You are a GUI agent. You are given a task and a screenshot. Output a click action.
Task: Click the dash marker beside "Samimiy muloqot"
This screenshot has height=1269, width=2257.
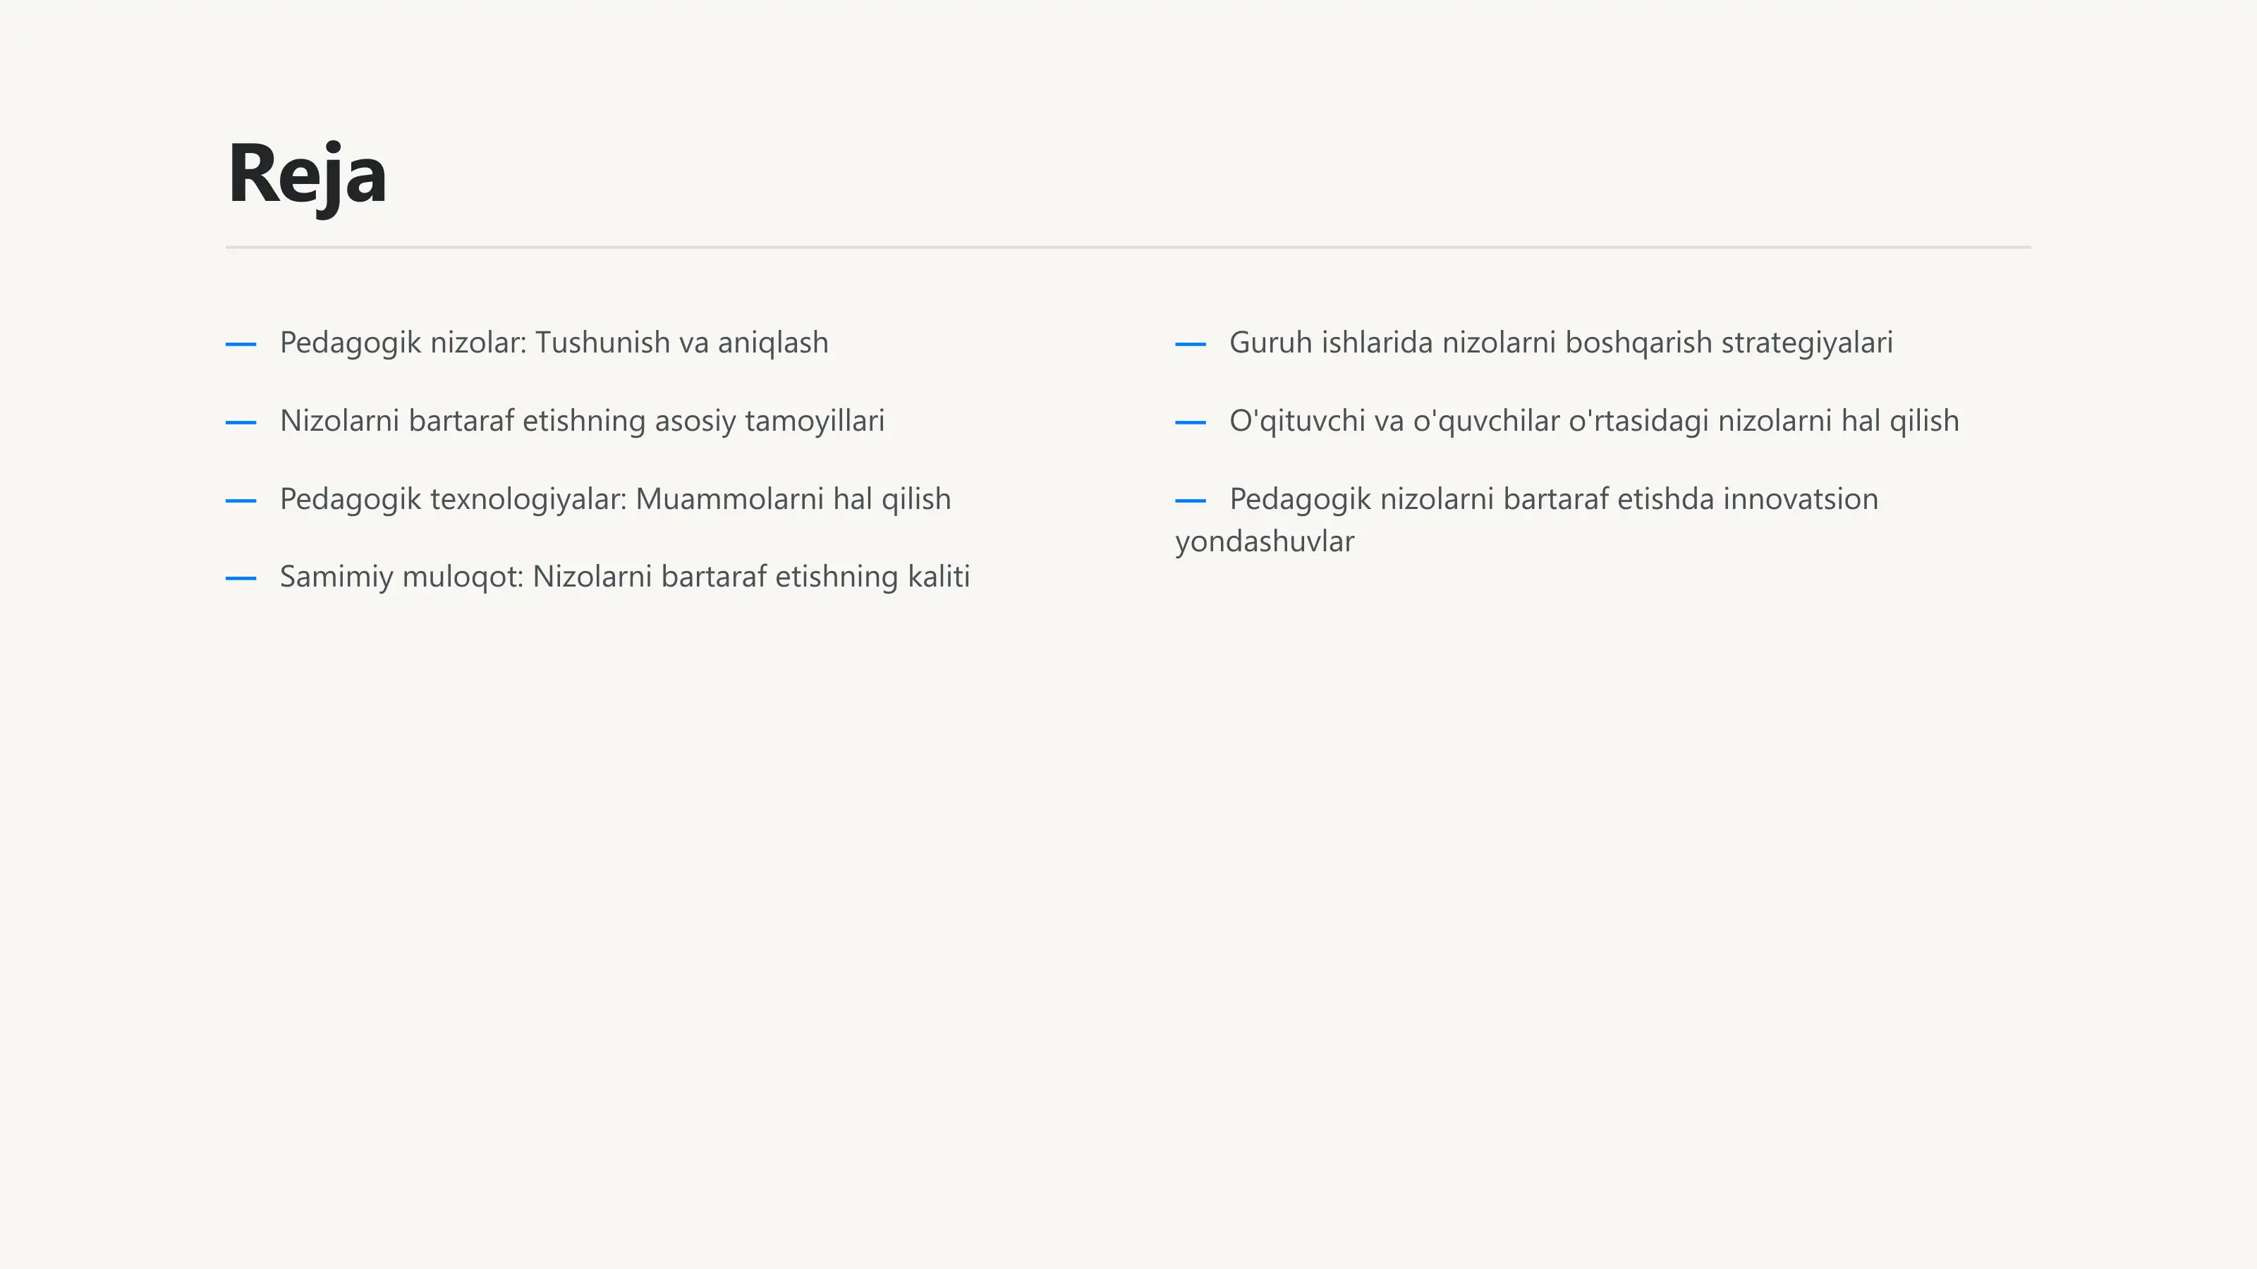click(x=241, y=579)
